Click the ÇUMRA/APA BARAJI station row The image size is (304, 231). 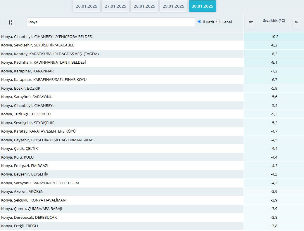(32, 209)
